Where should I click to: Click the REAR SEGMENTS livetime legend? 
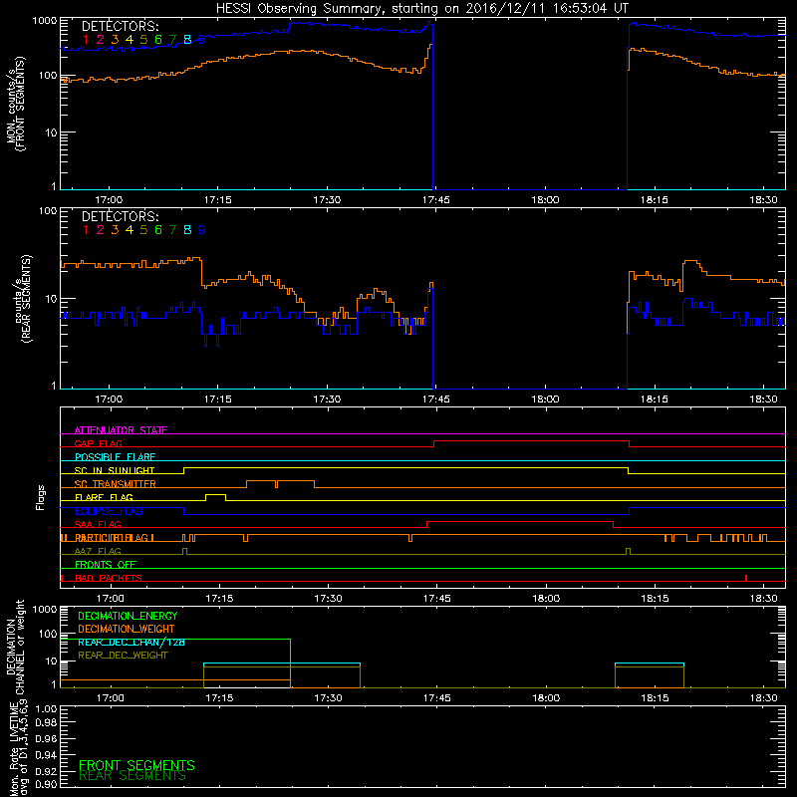(x=133, y=776)
